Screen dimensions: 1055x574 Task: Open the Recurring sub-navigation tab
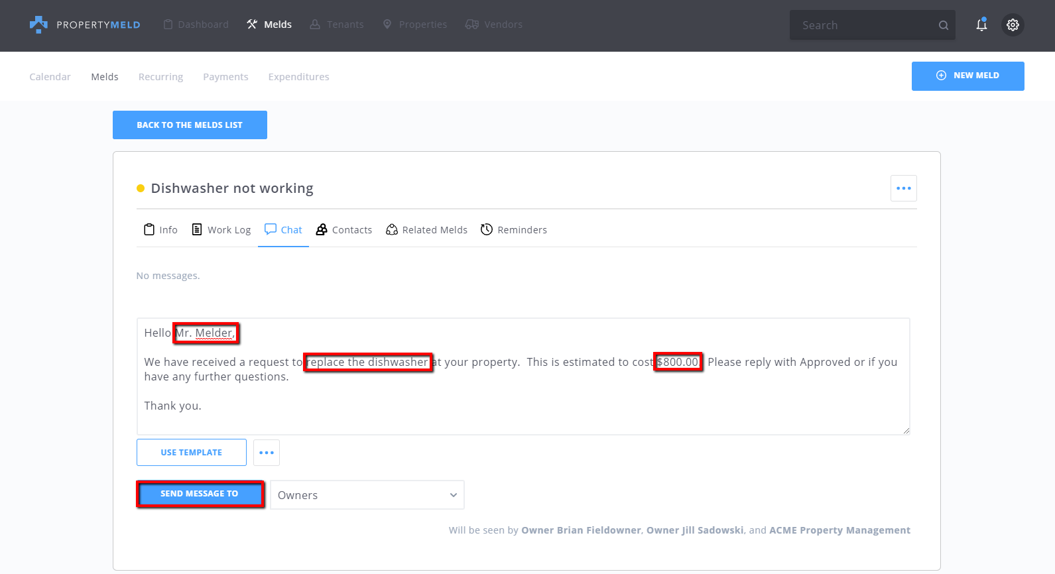pyautogui.click(x=160, y=77)
